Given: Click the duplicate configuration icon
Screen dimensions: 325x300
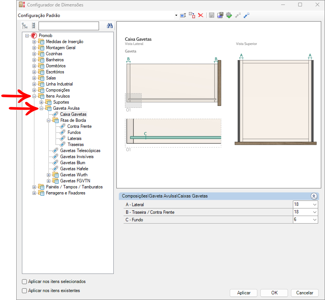Looking at the screenshot, I should pyautogui.click(x=192, y=16).
